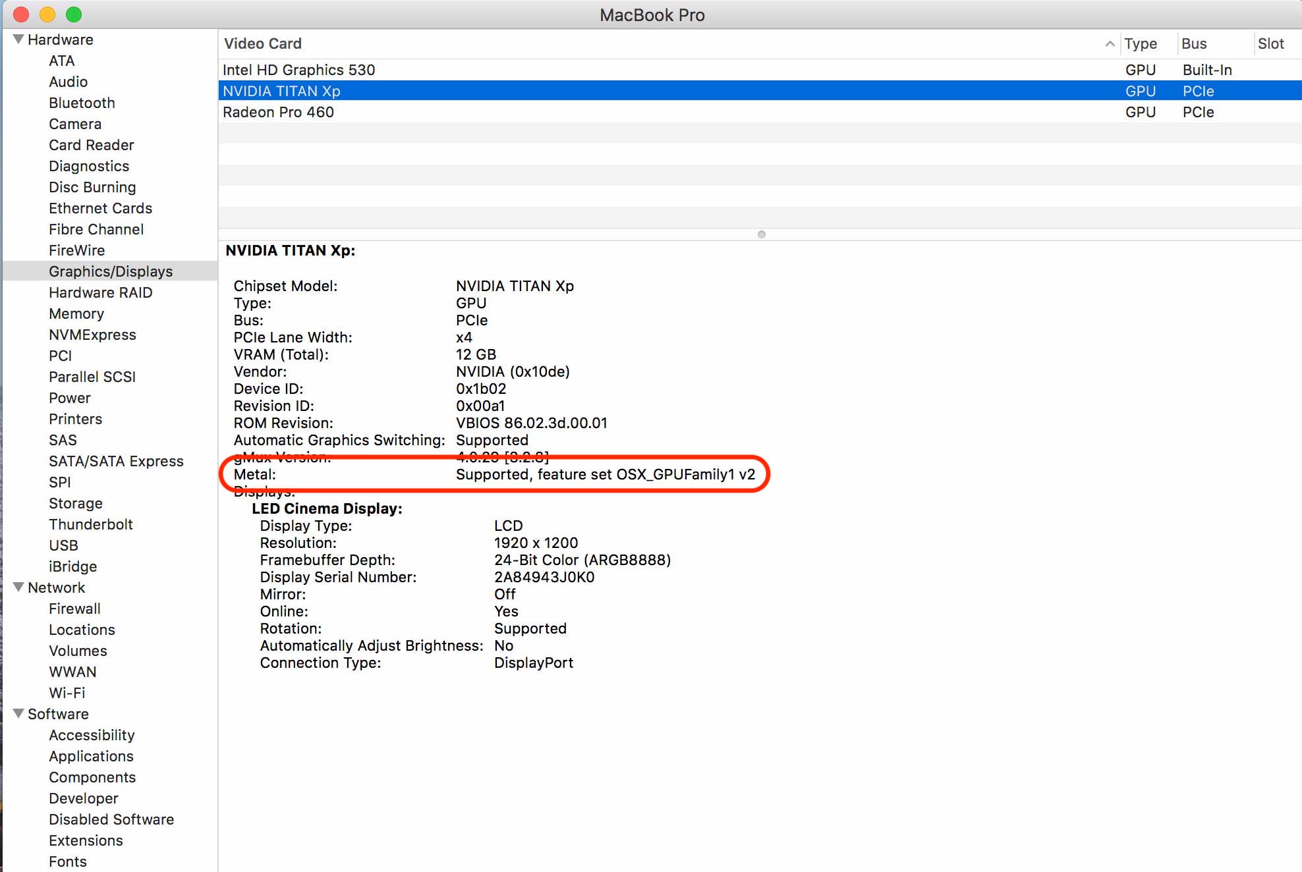
Task: Open Locations under Network
Action: pyautogui.click(x=82, y=630)
